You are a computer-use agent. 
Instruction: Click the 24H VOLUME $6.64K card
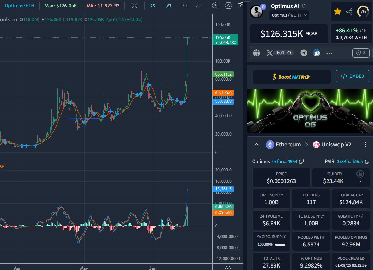(x=271, y=220)
